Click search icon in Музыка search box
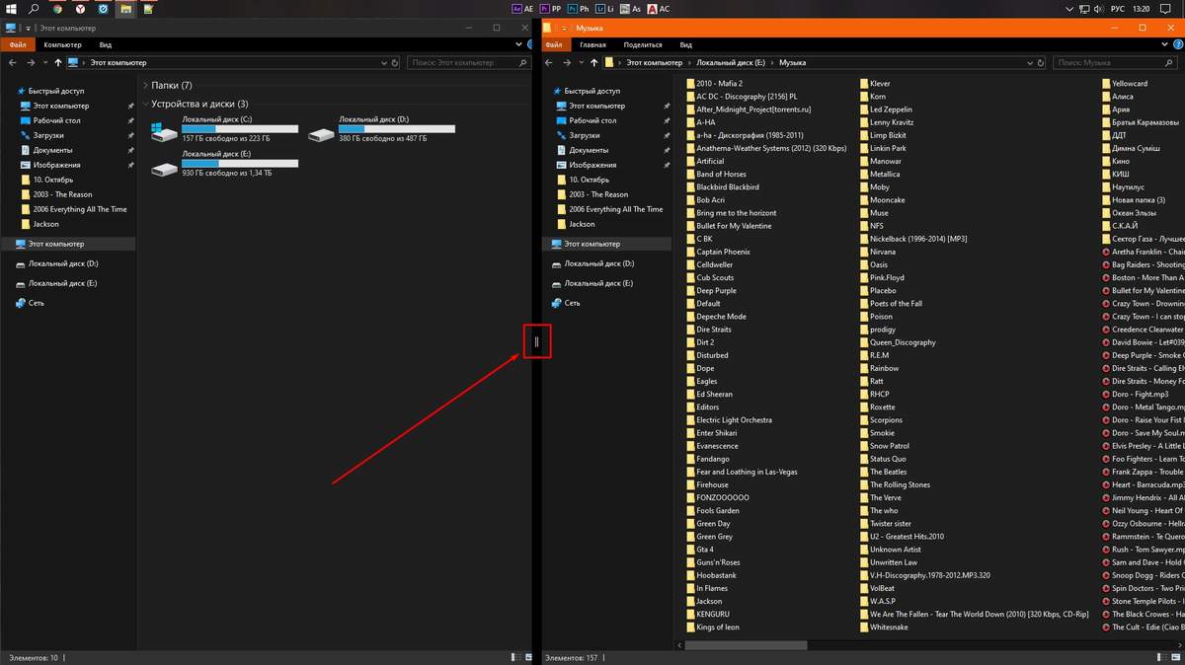Image resolution: width=1185 pixels, height=665 pixels. tap(1171, 62)
